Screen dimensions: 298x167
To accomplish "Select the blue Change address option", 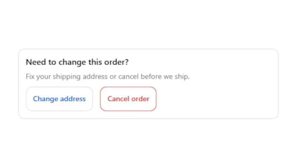I will pyautogui.click(x=59, y=99).
